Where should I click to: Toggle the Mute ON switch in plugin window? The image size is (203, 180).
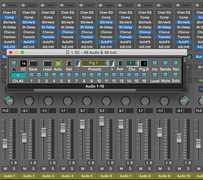pos(165,75)
